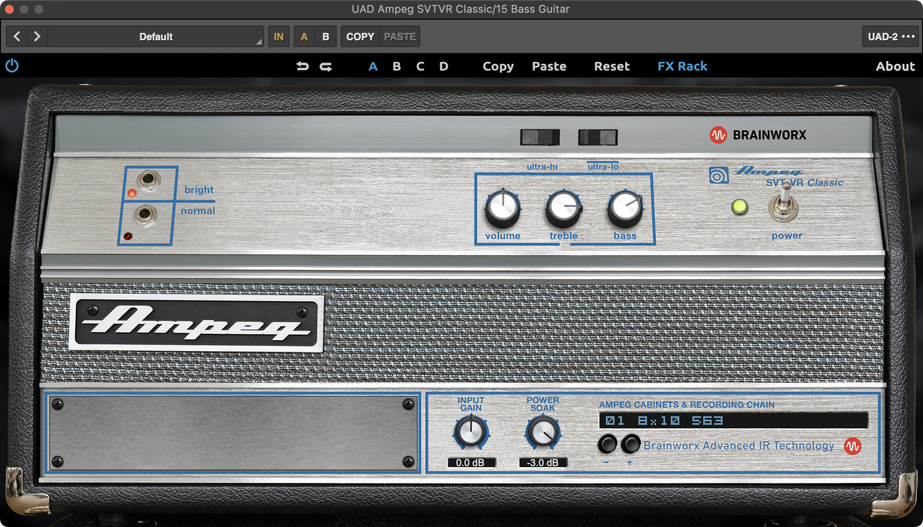Open the About screen
The image size is (923, 527).
pyautogui.click(x=895, y=67)
